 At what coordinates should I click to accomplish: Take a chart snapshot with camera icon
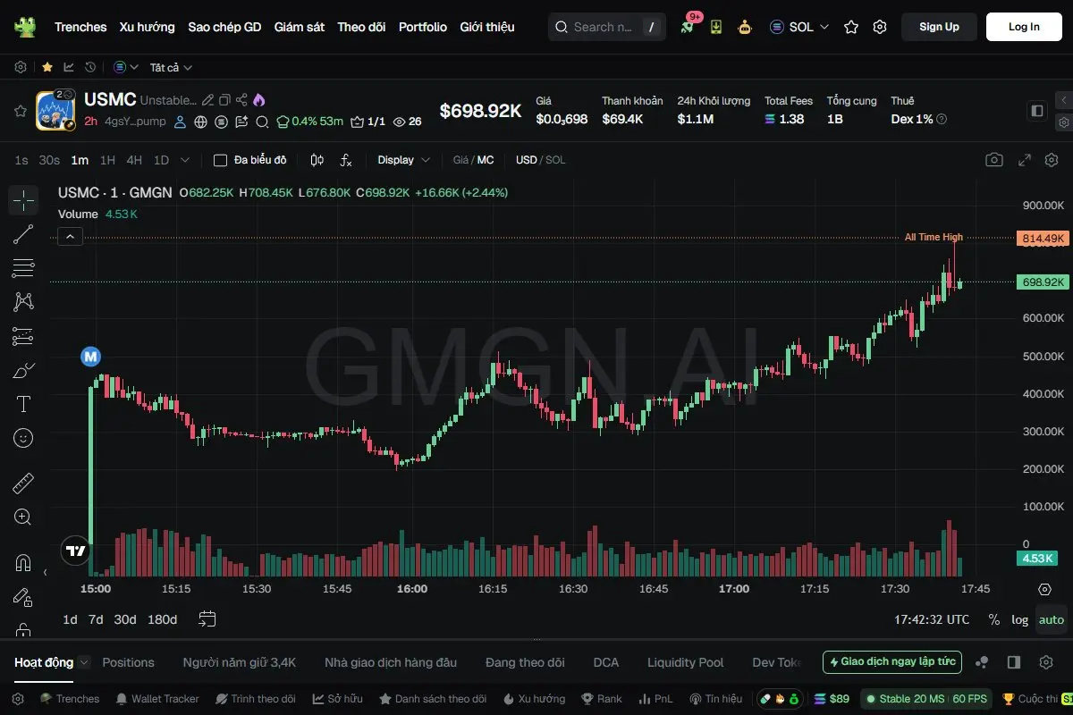pyautogui.click(x=994, y=160)
